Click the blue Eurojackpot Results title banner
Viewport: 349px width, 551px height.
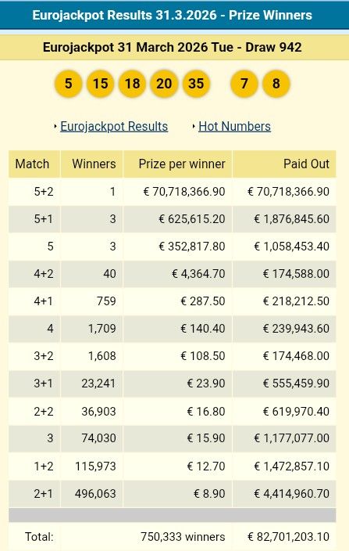pyautogui.click(x=173, y=15)
